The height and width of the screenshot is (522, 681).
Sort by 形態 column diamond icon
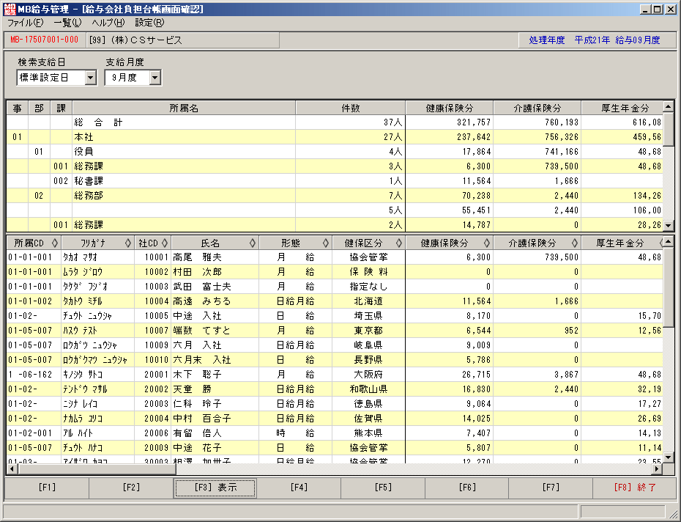pos(326,243)
